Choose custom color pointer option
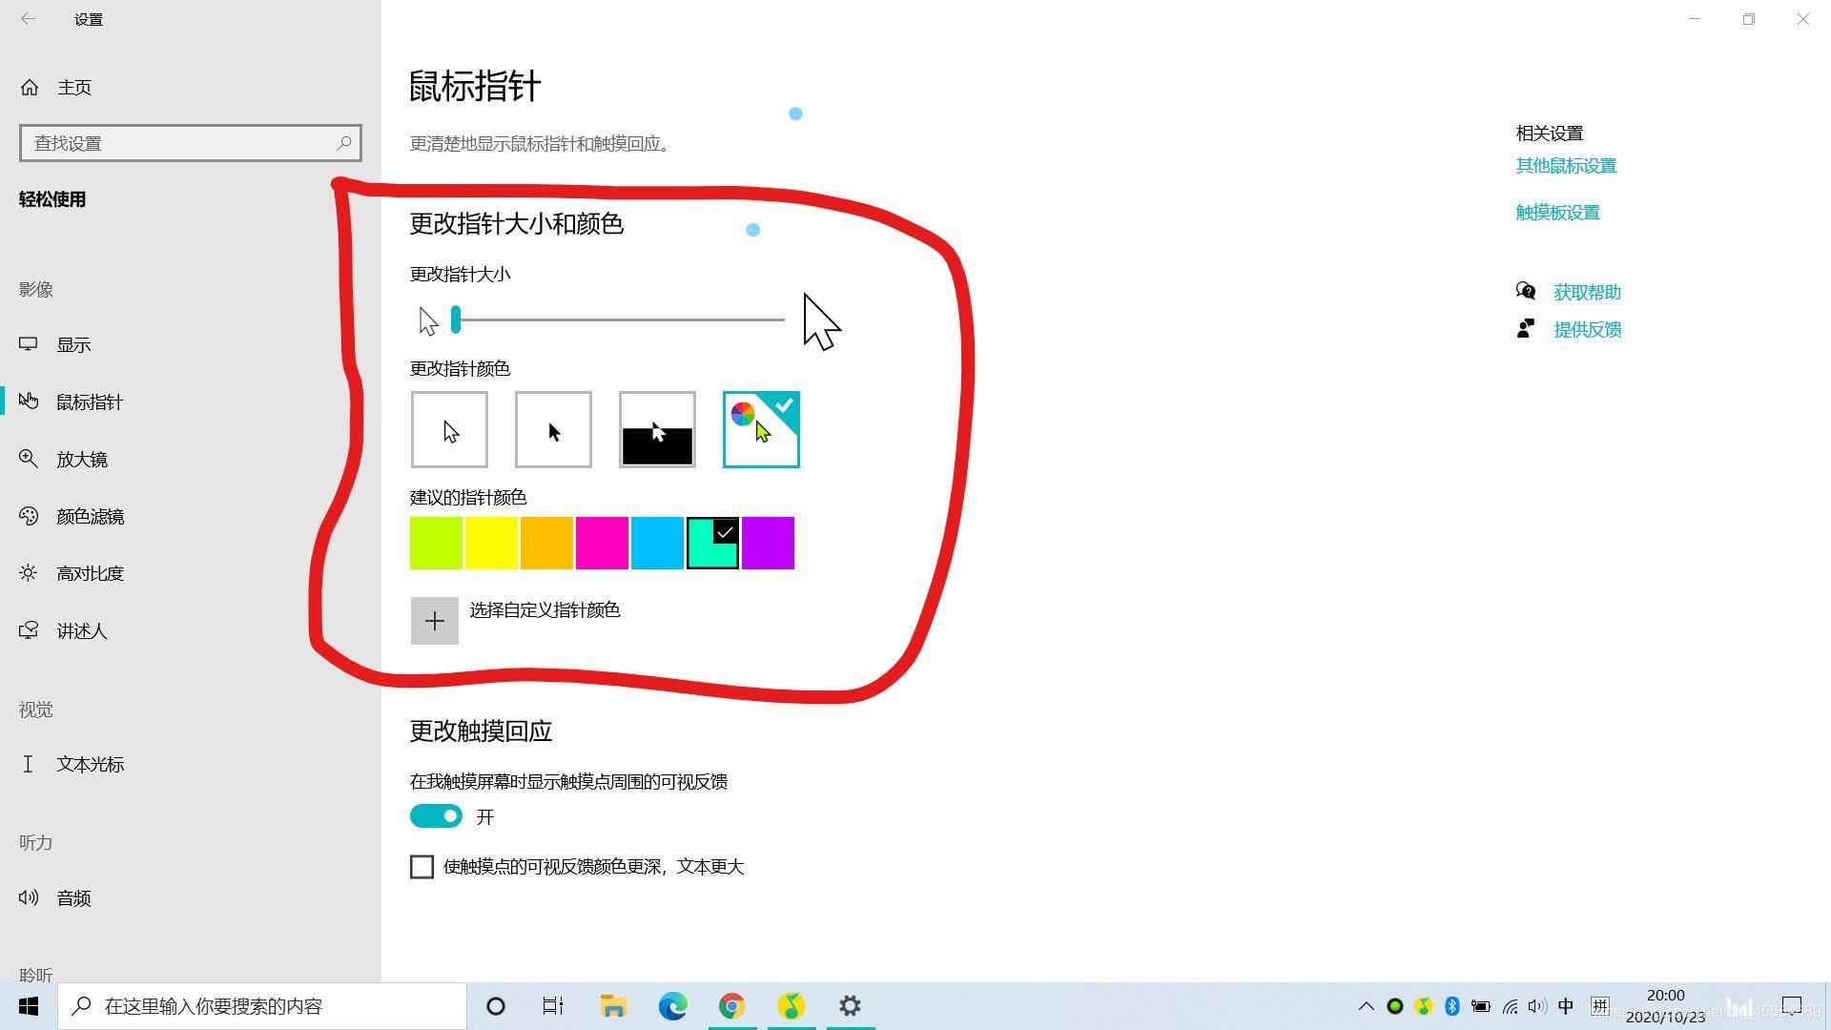 pos(761,429)
